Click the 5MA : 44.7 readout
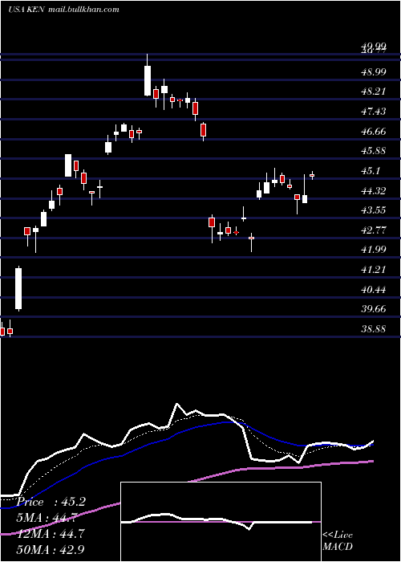 point(47,518)
